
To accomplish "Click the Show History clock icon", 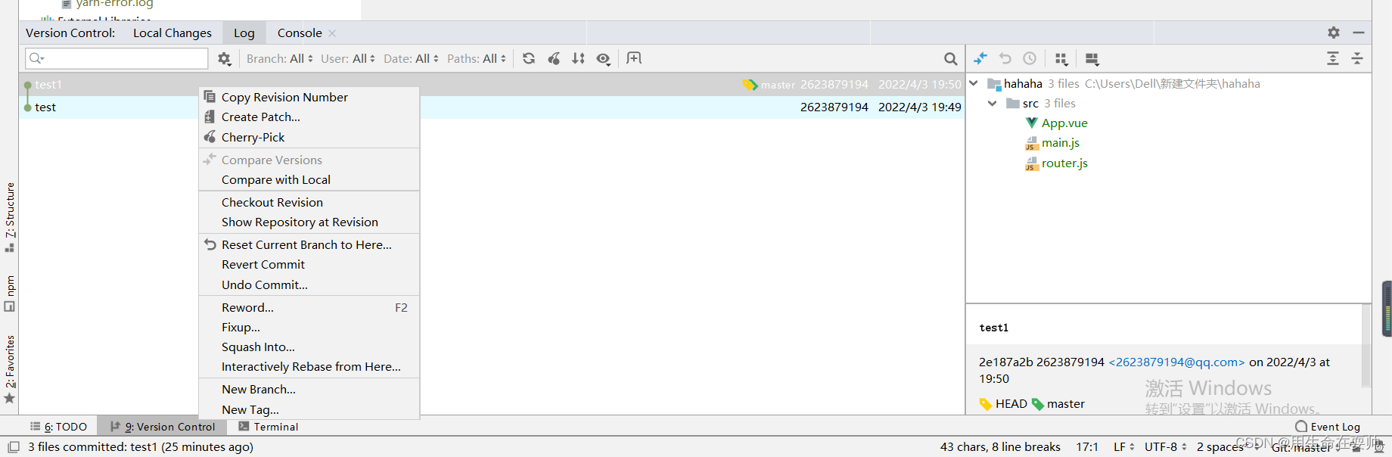I will 1030,58.
